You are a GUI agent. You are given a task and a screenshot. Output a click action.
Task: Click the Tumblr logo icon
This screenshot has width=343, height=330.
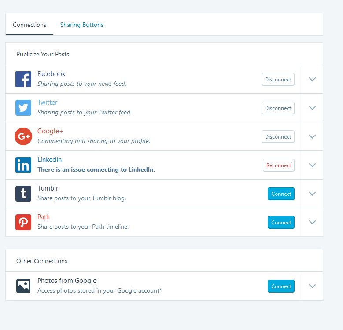point(23,194)
